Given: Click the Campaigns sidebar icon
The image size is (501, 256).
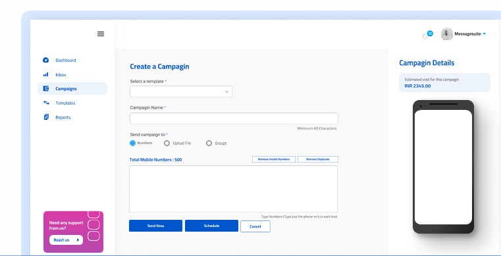Looking at the screenshot, I should coord(45,89).
